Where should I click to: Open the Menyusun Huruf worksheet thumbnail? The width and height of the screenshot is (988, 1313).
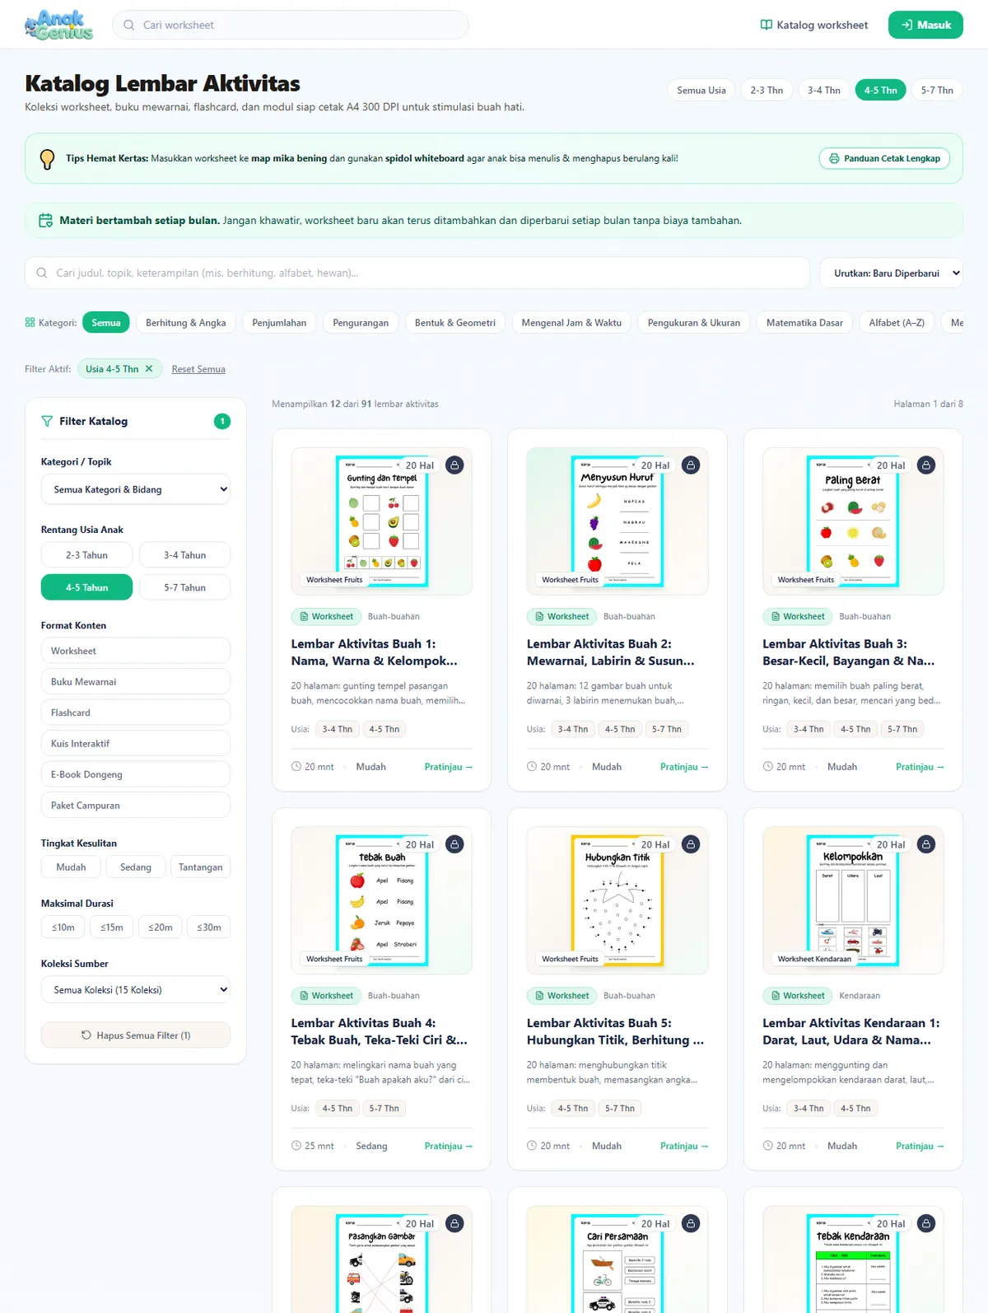pyautogui.click(x=617, y=521)
